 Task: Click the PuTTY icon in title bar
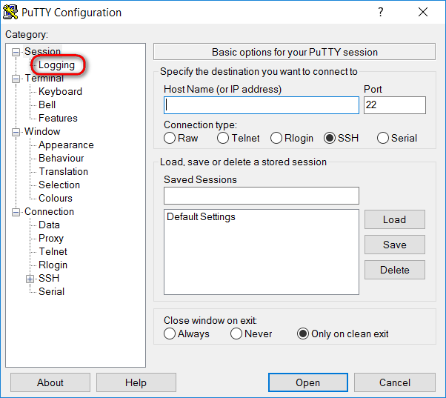pyautogui.click(x=10, y=12)
